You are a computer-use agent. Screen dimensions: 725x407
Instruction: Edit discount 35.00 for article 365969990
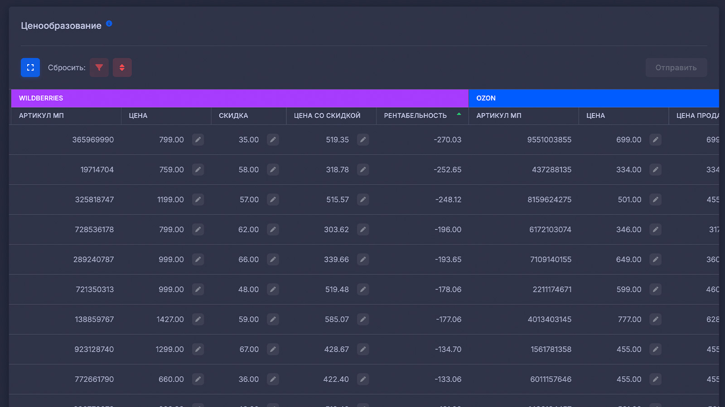click(x=273, y=140)
